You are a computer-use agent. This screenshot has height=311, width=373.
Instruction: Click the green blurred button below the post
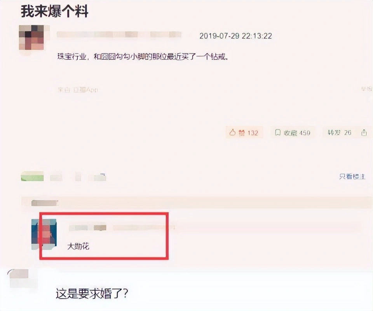coord(32,176)
